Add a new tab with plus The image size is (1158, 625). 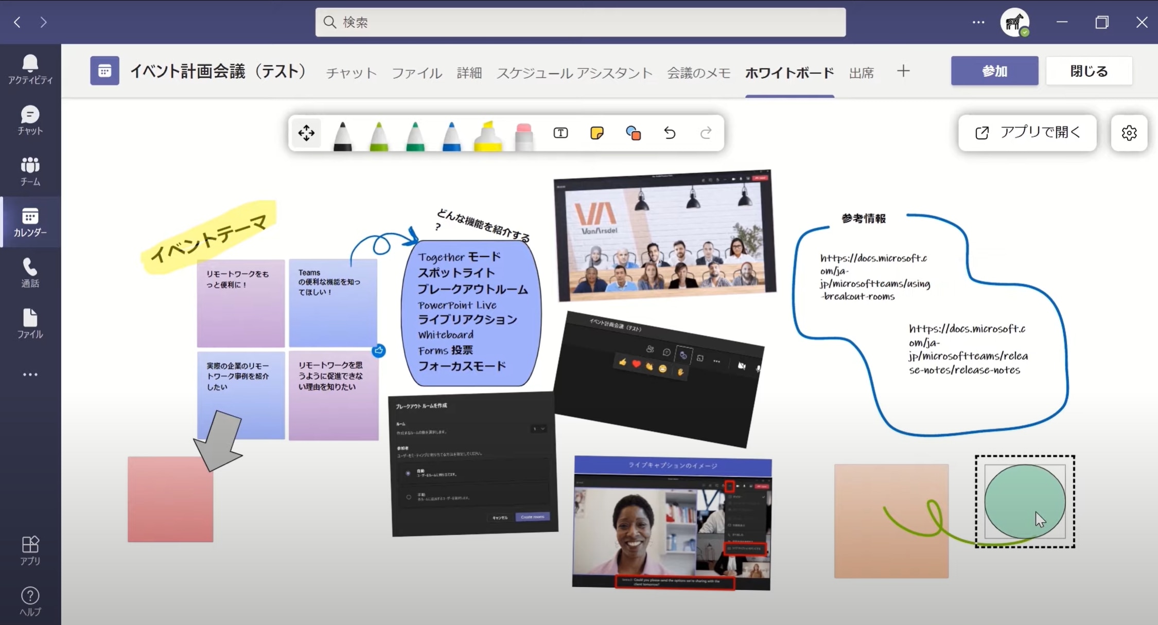click(903, 71)
